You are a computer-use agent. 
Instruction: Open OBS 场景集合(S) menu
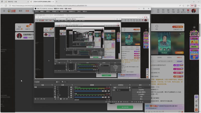point(72,12)
